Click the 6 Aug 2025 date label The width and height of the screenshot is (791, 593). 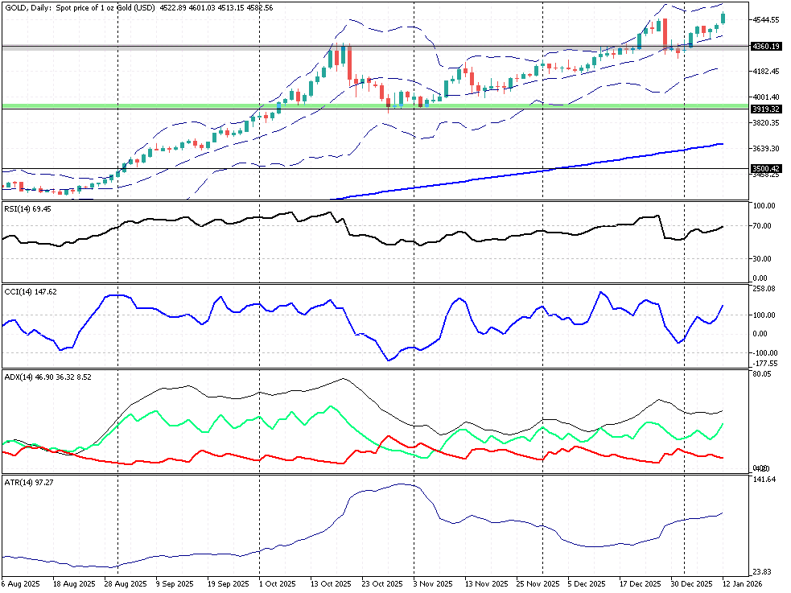21,583
